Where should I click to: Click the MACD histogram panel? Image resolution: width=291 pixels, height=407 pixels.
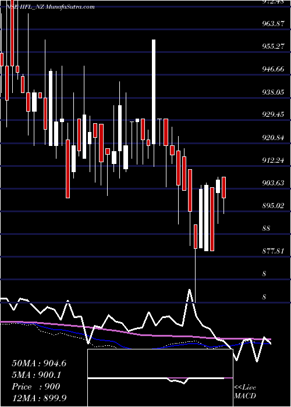160,378
